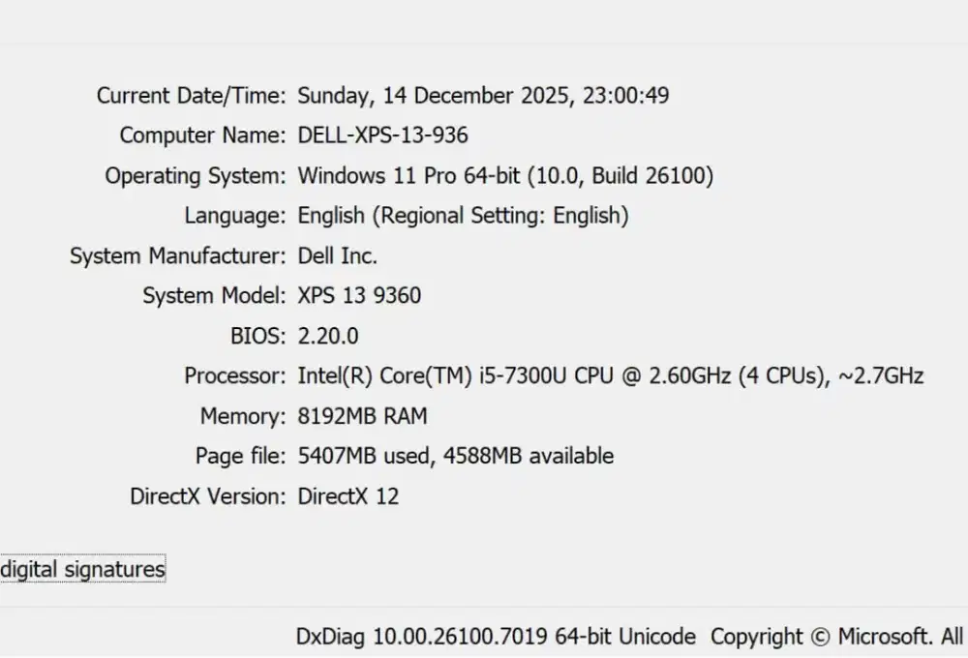This screenshot has height=658, width=968.
Task: Click the Page file usage value text
Action: click(455, 456)
